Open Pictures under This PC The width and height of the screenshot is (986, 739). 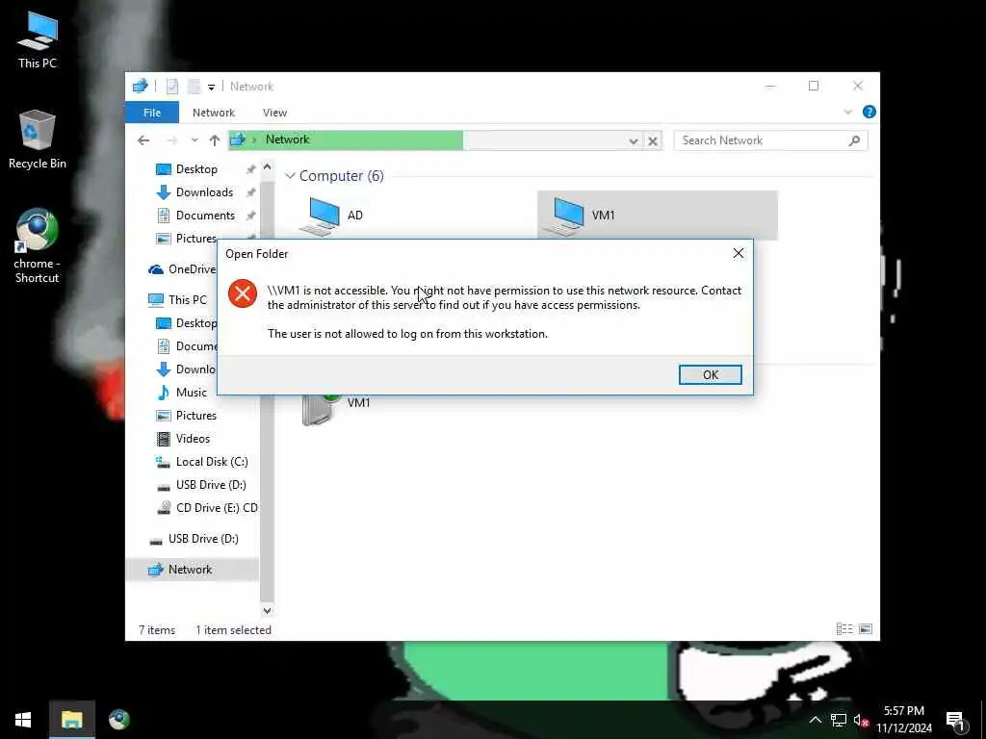point(195,416)
